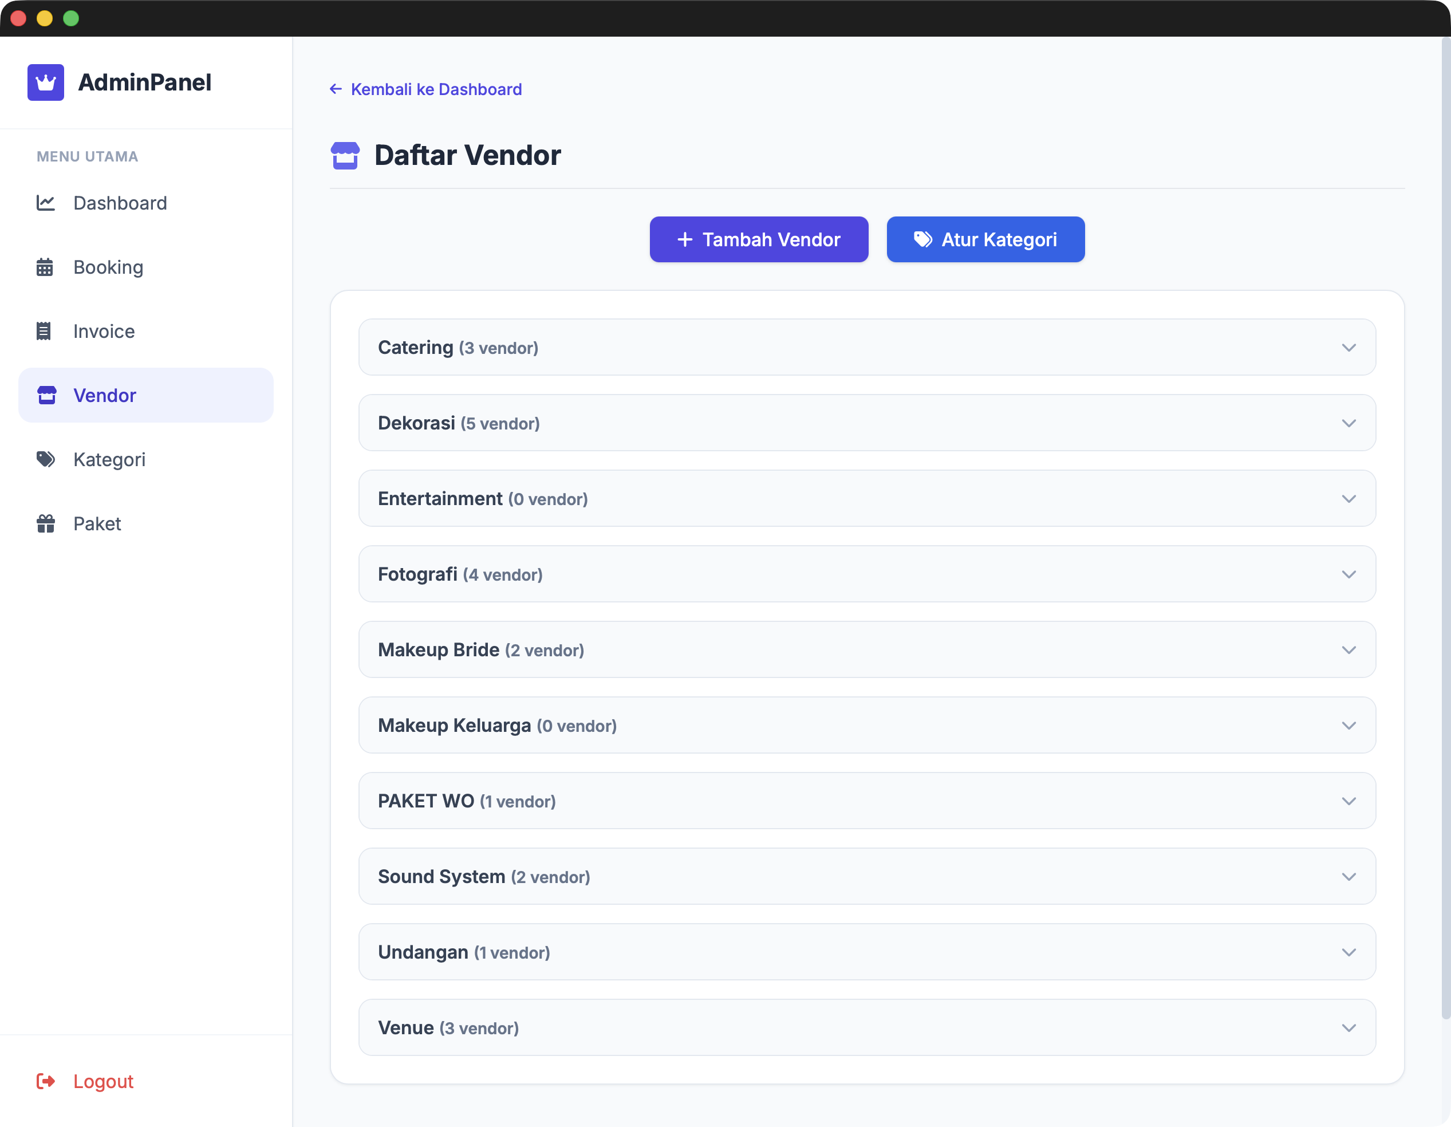The height and width of the screenshot is (1127, 1451).
Task: Open the Paket menu item
Action: (x=97, y=523)
